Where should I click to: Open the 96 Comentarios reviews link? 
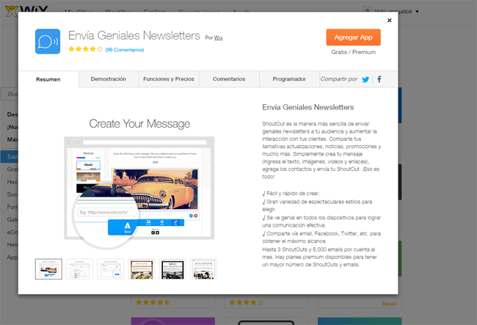pyautogui.click(x=125, y=50)
